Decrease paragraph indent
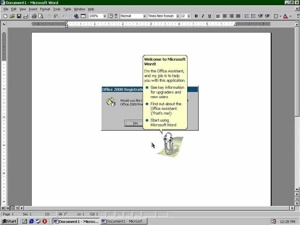 pos(260,16)
